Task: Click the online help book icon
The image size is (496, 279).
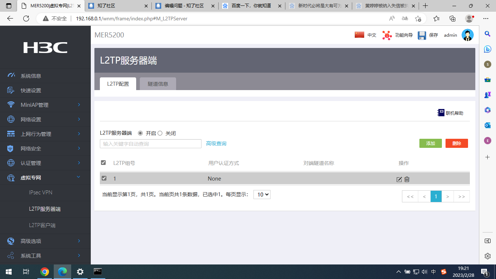Action: [441, 113]
